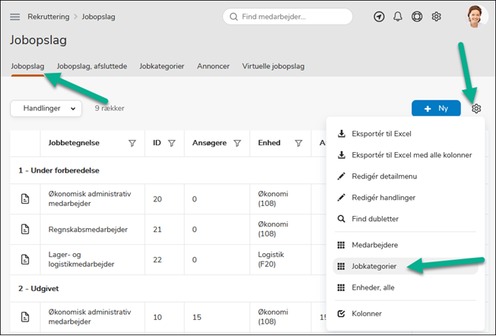
Task: Click the list settings gear beside Ny
Action: (476, 109)
